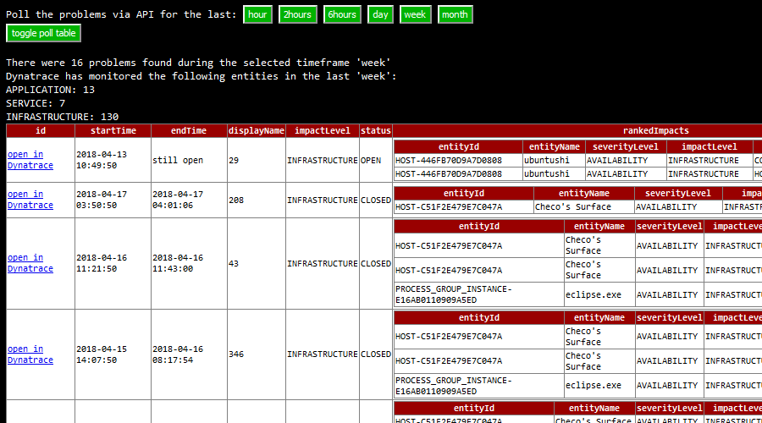Open problem 43 in Dynatrace

30,263
